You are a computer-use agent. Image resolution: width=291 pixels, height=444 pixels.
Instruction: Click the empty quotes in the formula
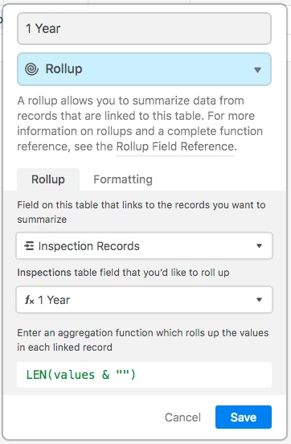[123, 374]
